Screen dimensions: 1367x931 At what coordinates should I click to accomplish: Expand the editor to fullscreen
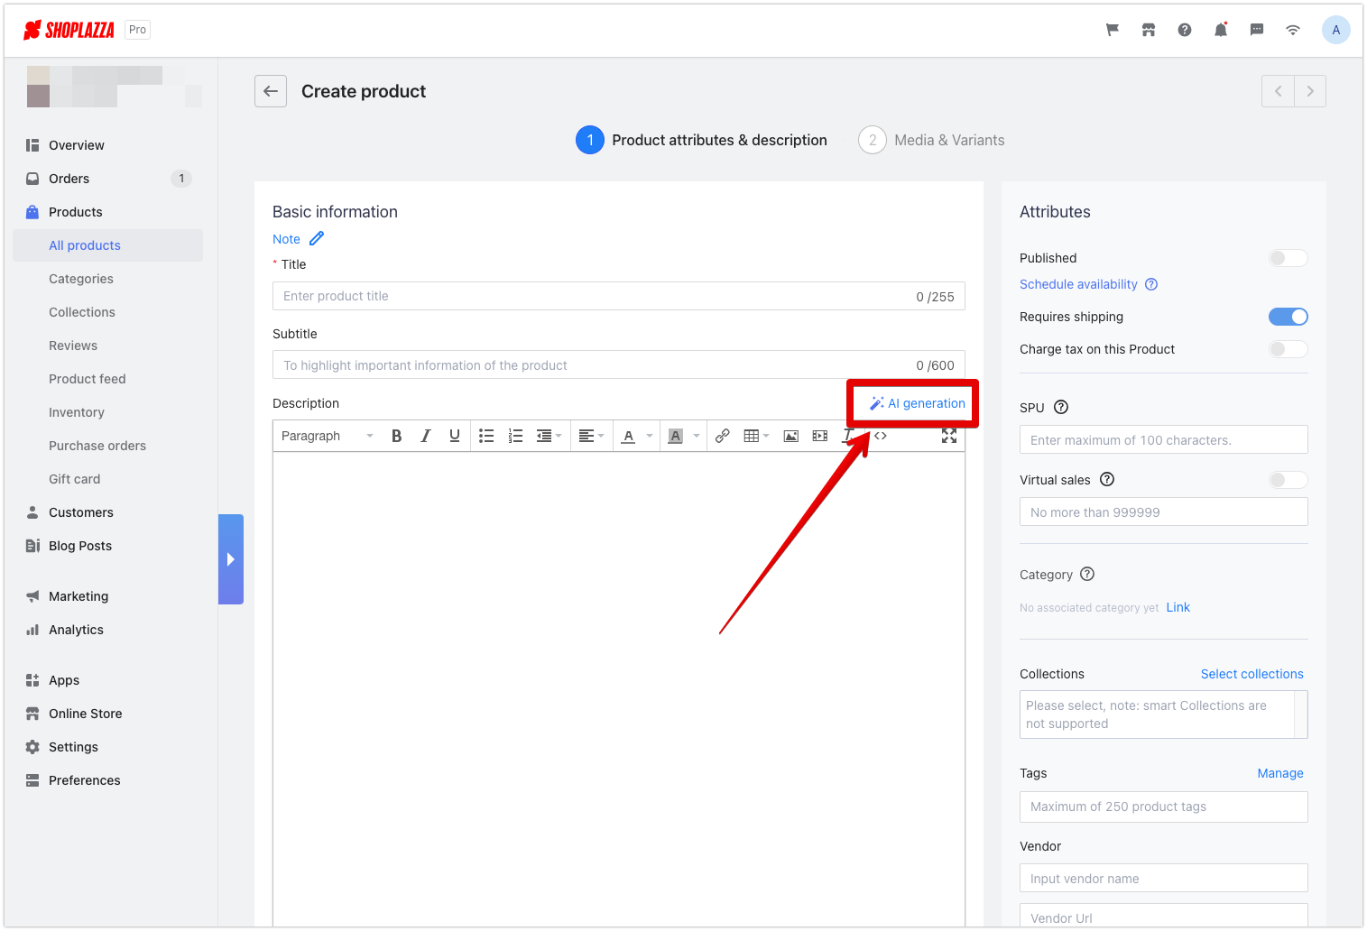pyautogui.click(x=948, y=436)
